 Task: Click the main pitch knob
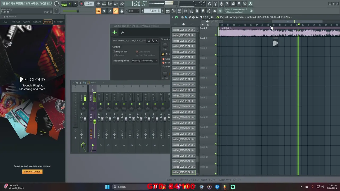click(57, 11)
